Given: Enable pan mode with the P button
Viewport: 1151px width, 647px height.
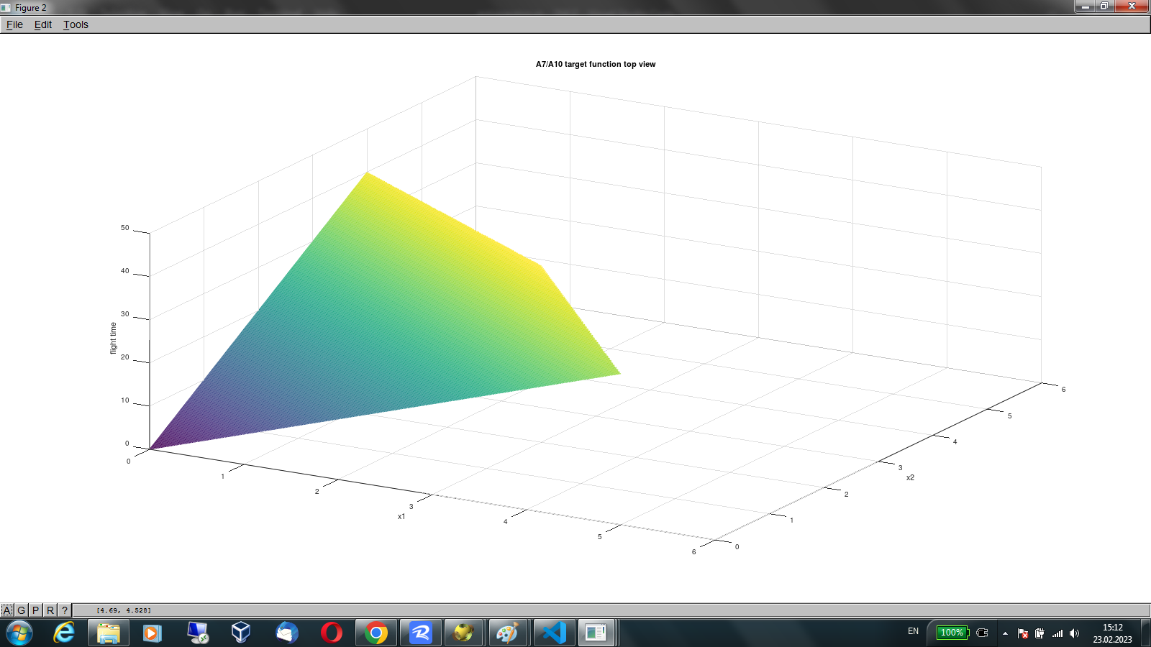Looking at the screenshot, I should 35,610.
